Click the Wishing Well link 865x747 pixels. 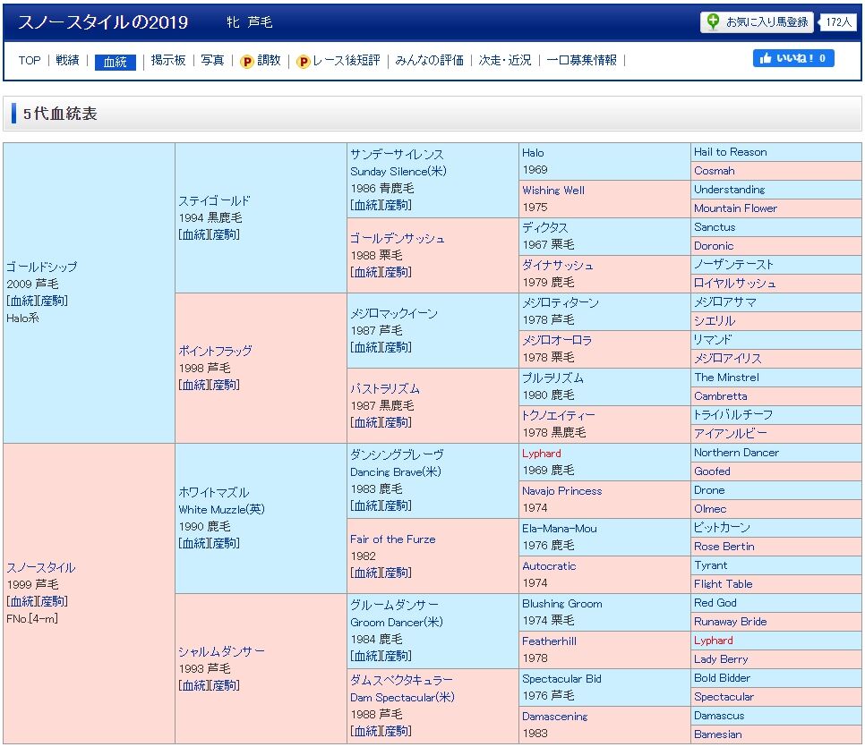(x=553, y=191)
